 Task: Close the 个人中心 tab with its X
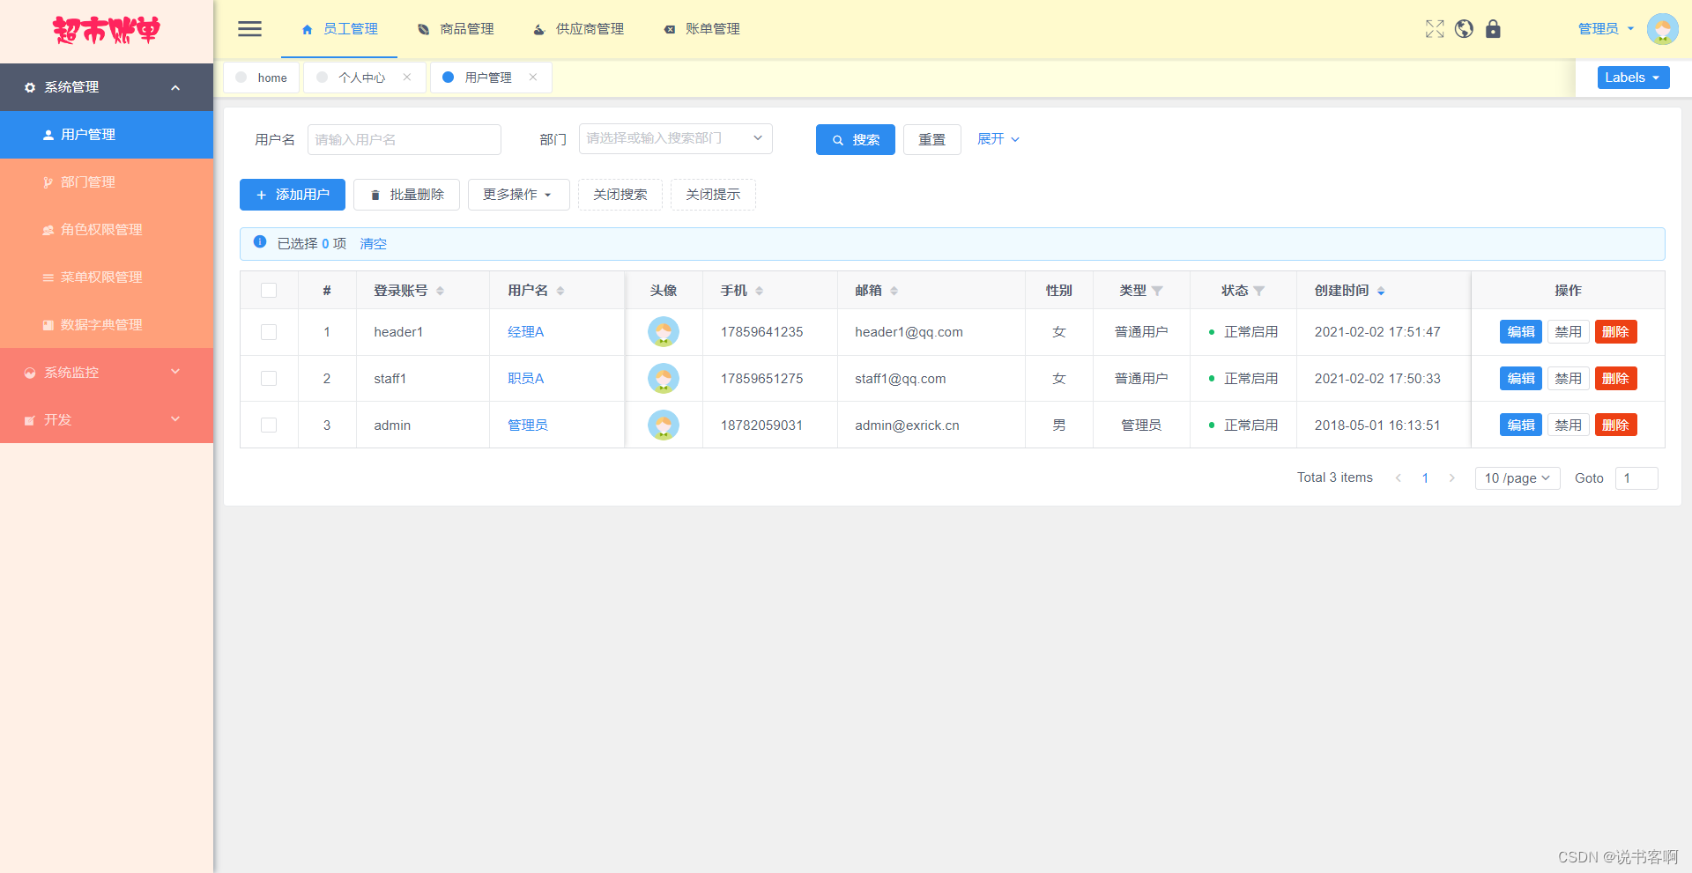point(407,78)
